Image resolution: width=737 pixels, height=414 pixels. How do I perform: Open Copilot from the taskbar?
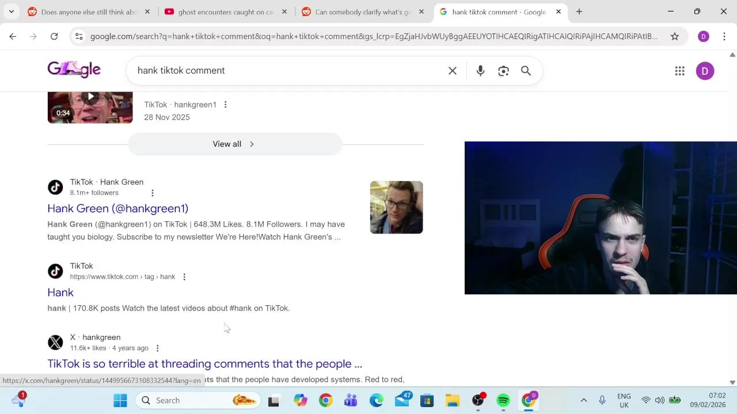point(300,400)
